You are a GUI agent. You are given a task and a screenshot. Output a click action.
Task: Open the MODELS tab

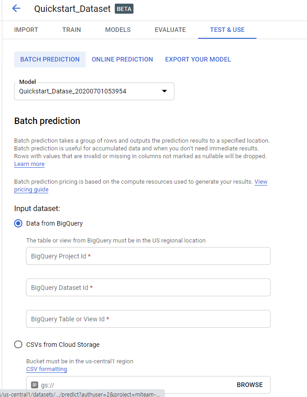tap(118, 29)
